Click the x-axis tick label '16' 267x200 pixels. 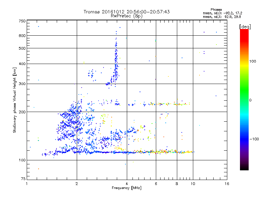(227, 184)
